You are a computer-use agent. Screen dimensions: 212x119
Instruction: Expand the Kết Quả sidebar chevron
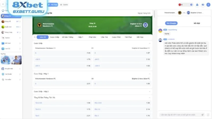click(20, 43)
